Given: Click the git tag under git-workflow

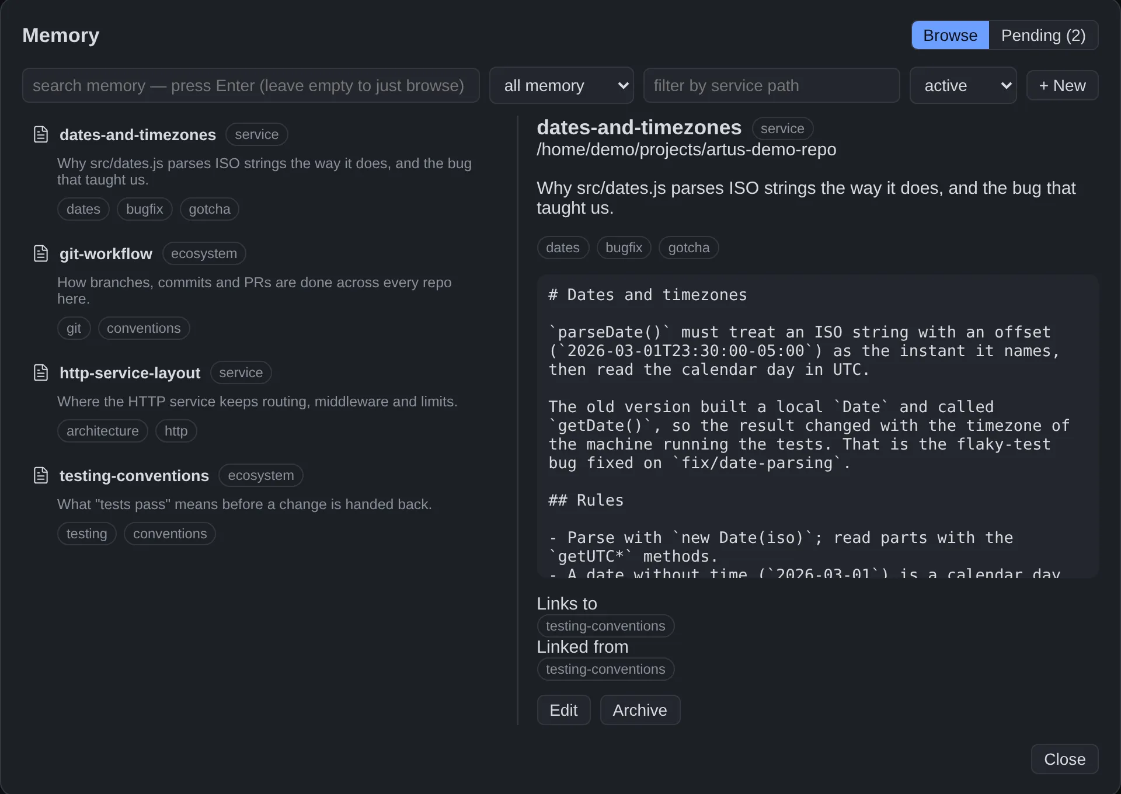Looking at the screenshot, I should 74,328.
